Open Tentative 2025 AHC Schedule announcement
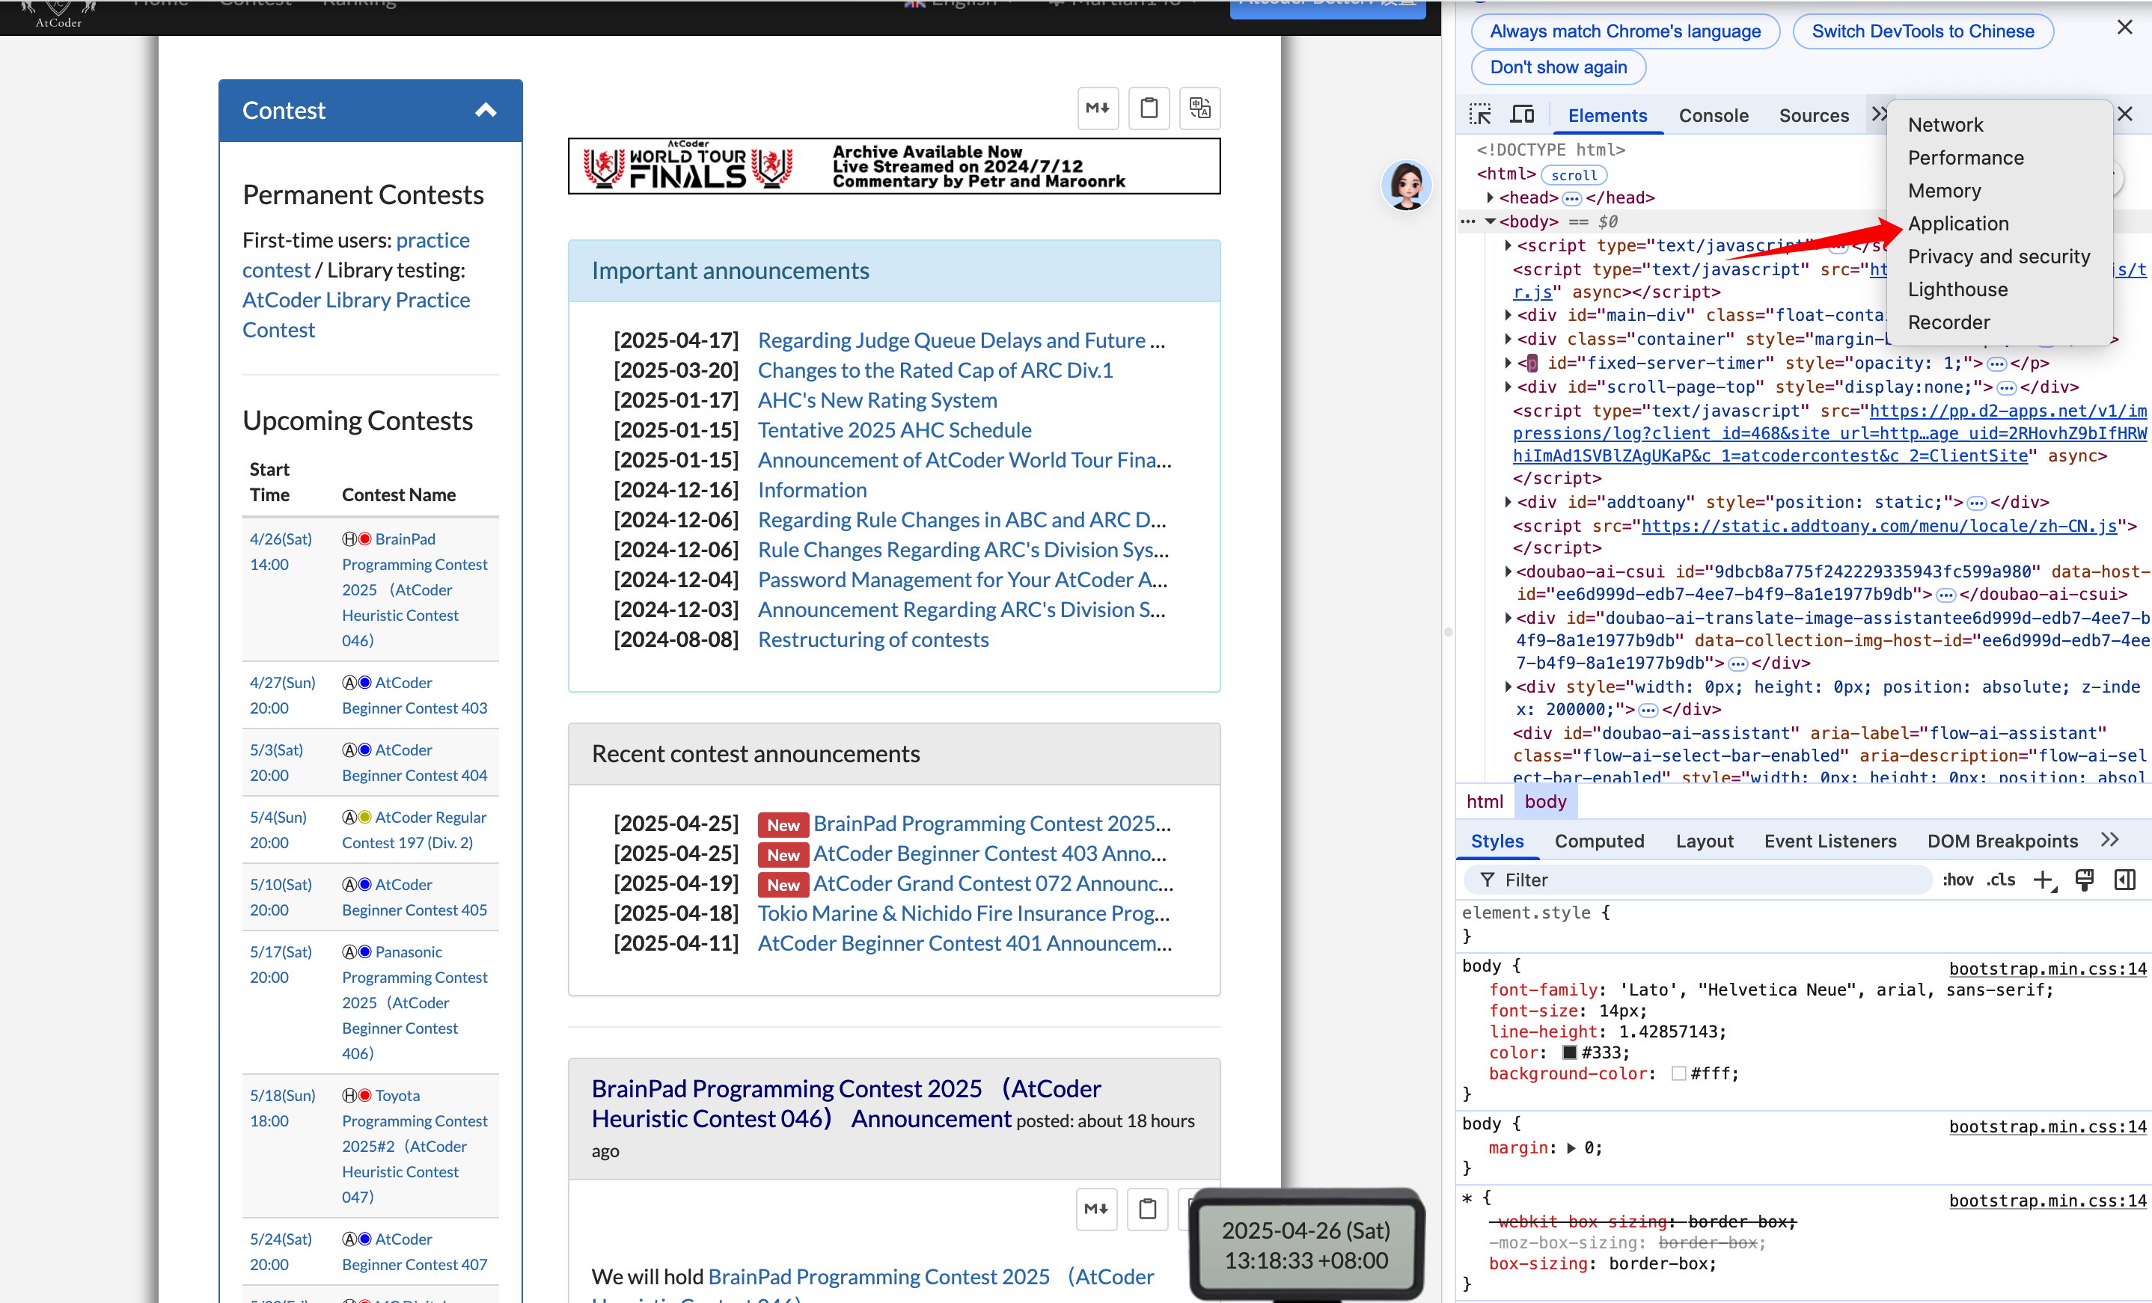This screenshot has height=1303, width=2152. tap(894, 429)
